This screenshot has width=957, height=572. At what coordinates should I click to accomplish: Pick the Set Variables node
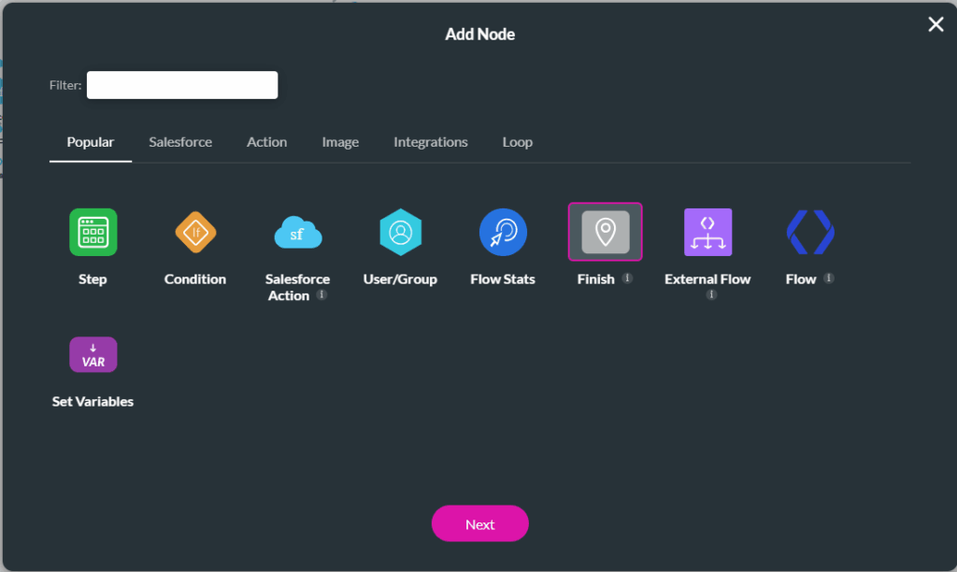coord(93,354)
